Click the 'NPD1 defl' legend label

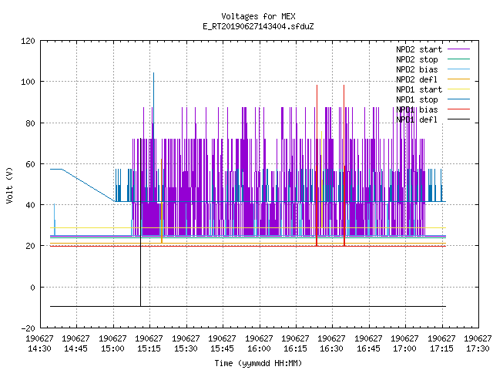pyautogui.click(x=417, y=120)
